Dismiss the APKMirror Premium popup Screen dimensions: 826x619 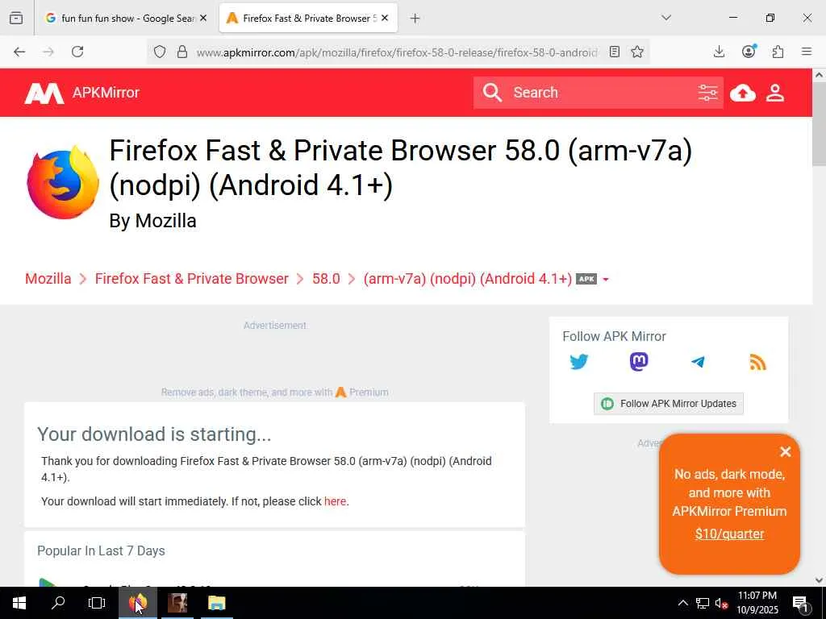coord(786,451)
